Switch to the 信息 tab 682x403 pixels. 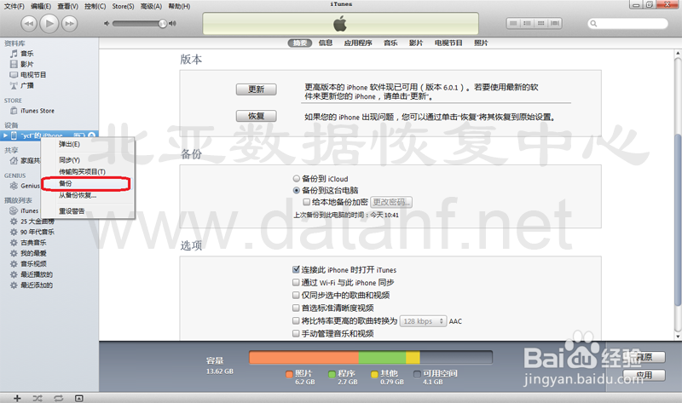326,43
